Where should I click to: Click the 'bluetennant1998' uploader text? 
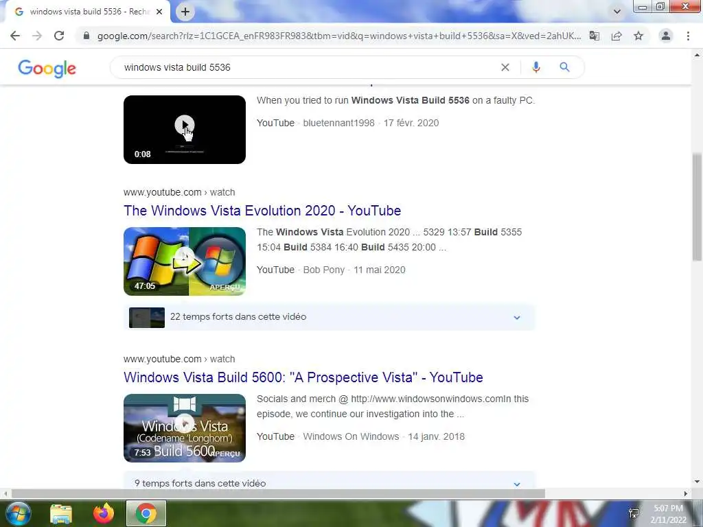(338, 123)
